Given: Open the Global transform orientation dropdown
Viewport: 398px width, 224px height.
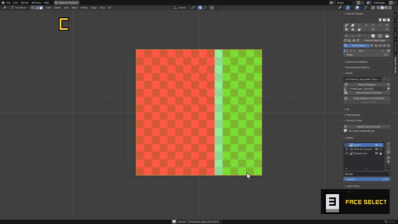Looking at the screenshot, I should [181, 8].
